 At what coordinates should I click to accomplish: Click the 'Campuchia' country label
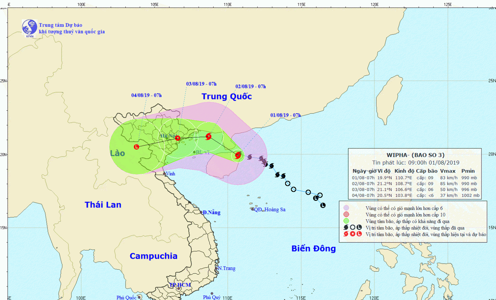(153, 256)
